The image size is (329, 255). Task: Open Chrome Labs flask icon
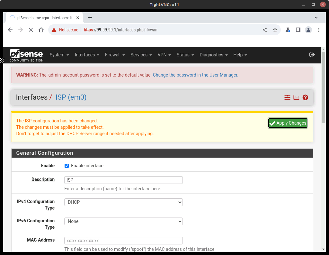(x=288, y=30)
